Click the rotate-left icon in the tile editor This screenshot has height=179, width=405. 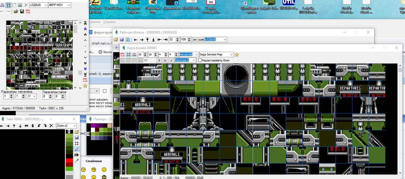tap(38, 126)
